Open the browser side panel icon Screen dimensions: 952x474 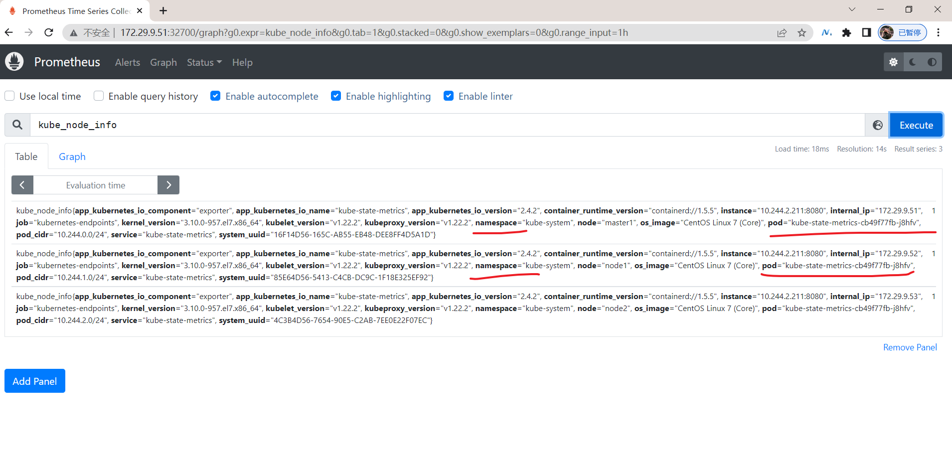[x=866, y=33]
